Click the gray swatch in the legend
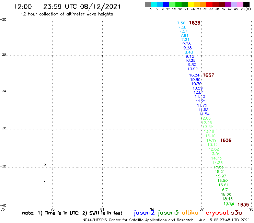Screen dimensions: 254x223 tap(148, 4)
